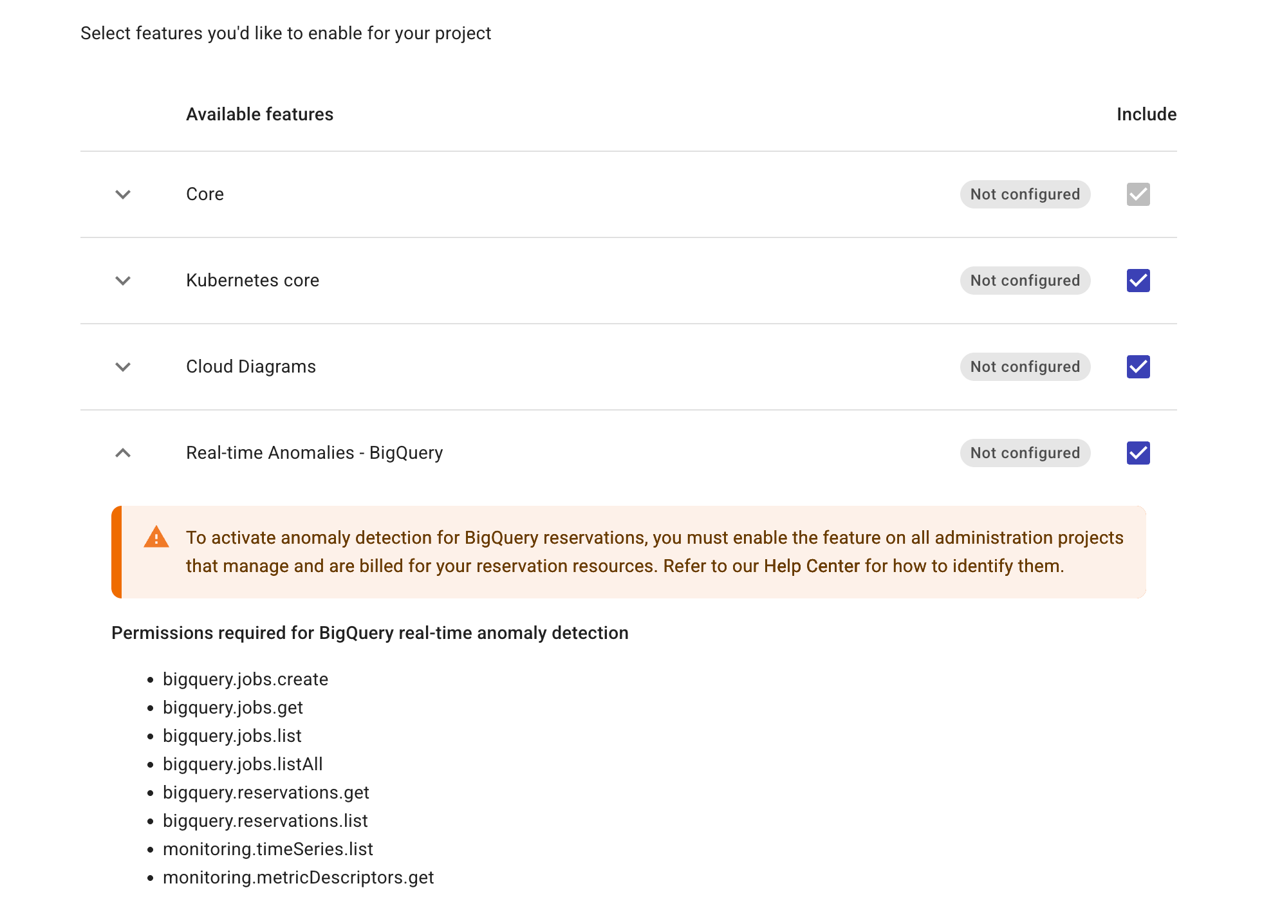Disable Include for Real-time Anomalies - BigQuery

coord(1137,453)
